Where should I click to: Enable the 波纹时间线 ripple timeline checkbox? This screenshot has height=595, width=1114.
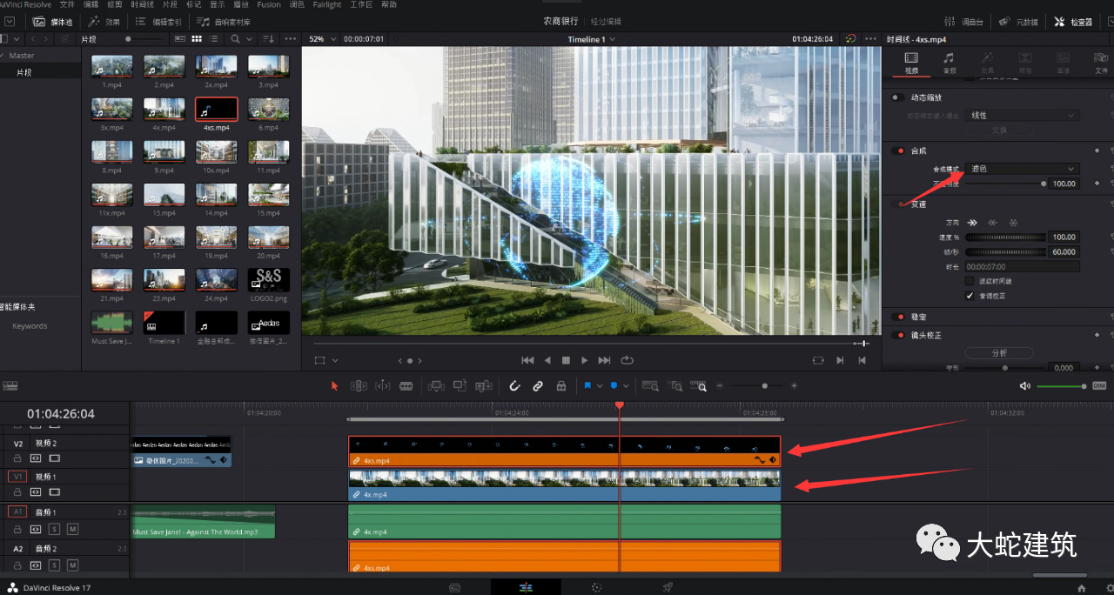970,281
